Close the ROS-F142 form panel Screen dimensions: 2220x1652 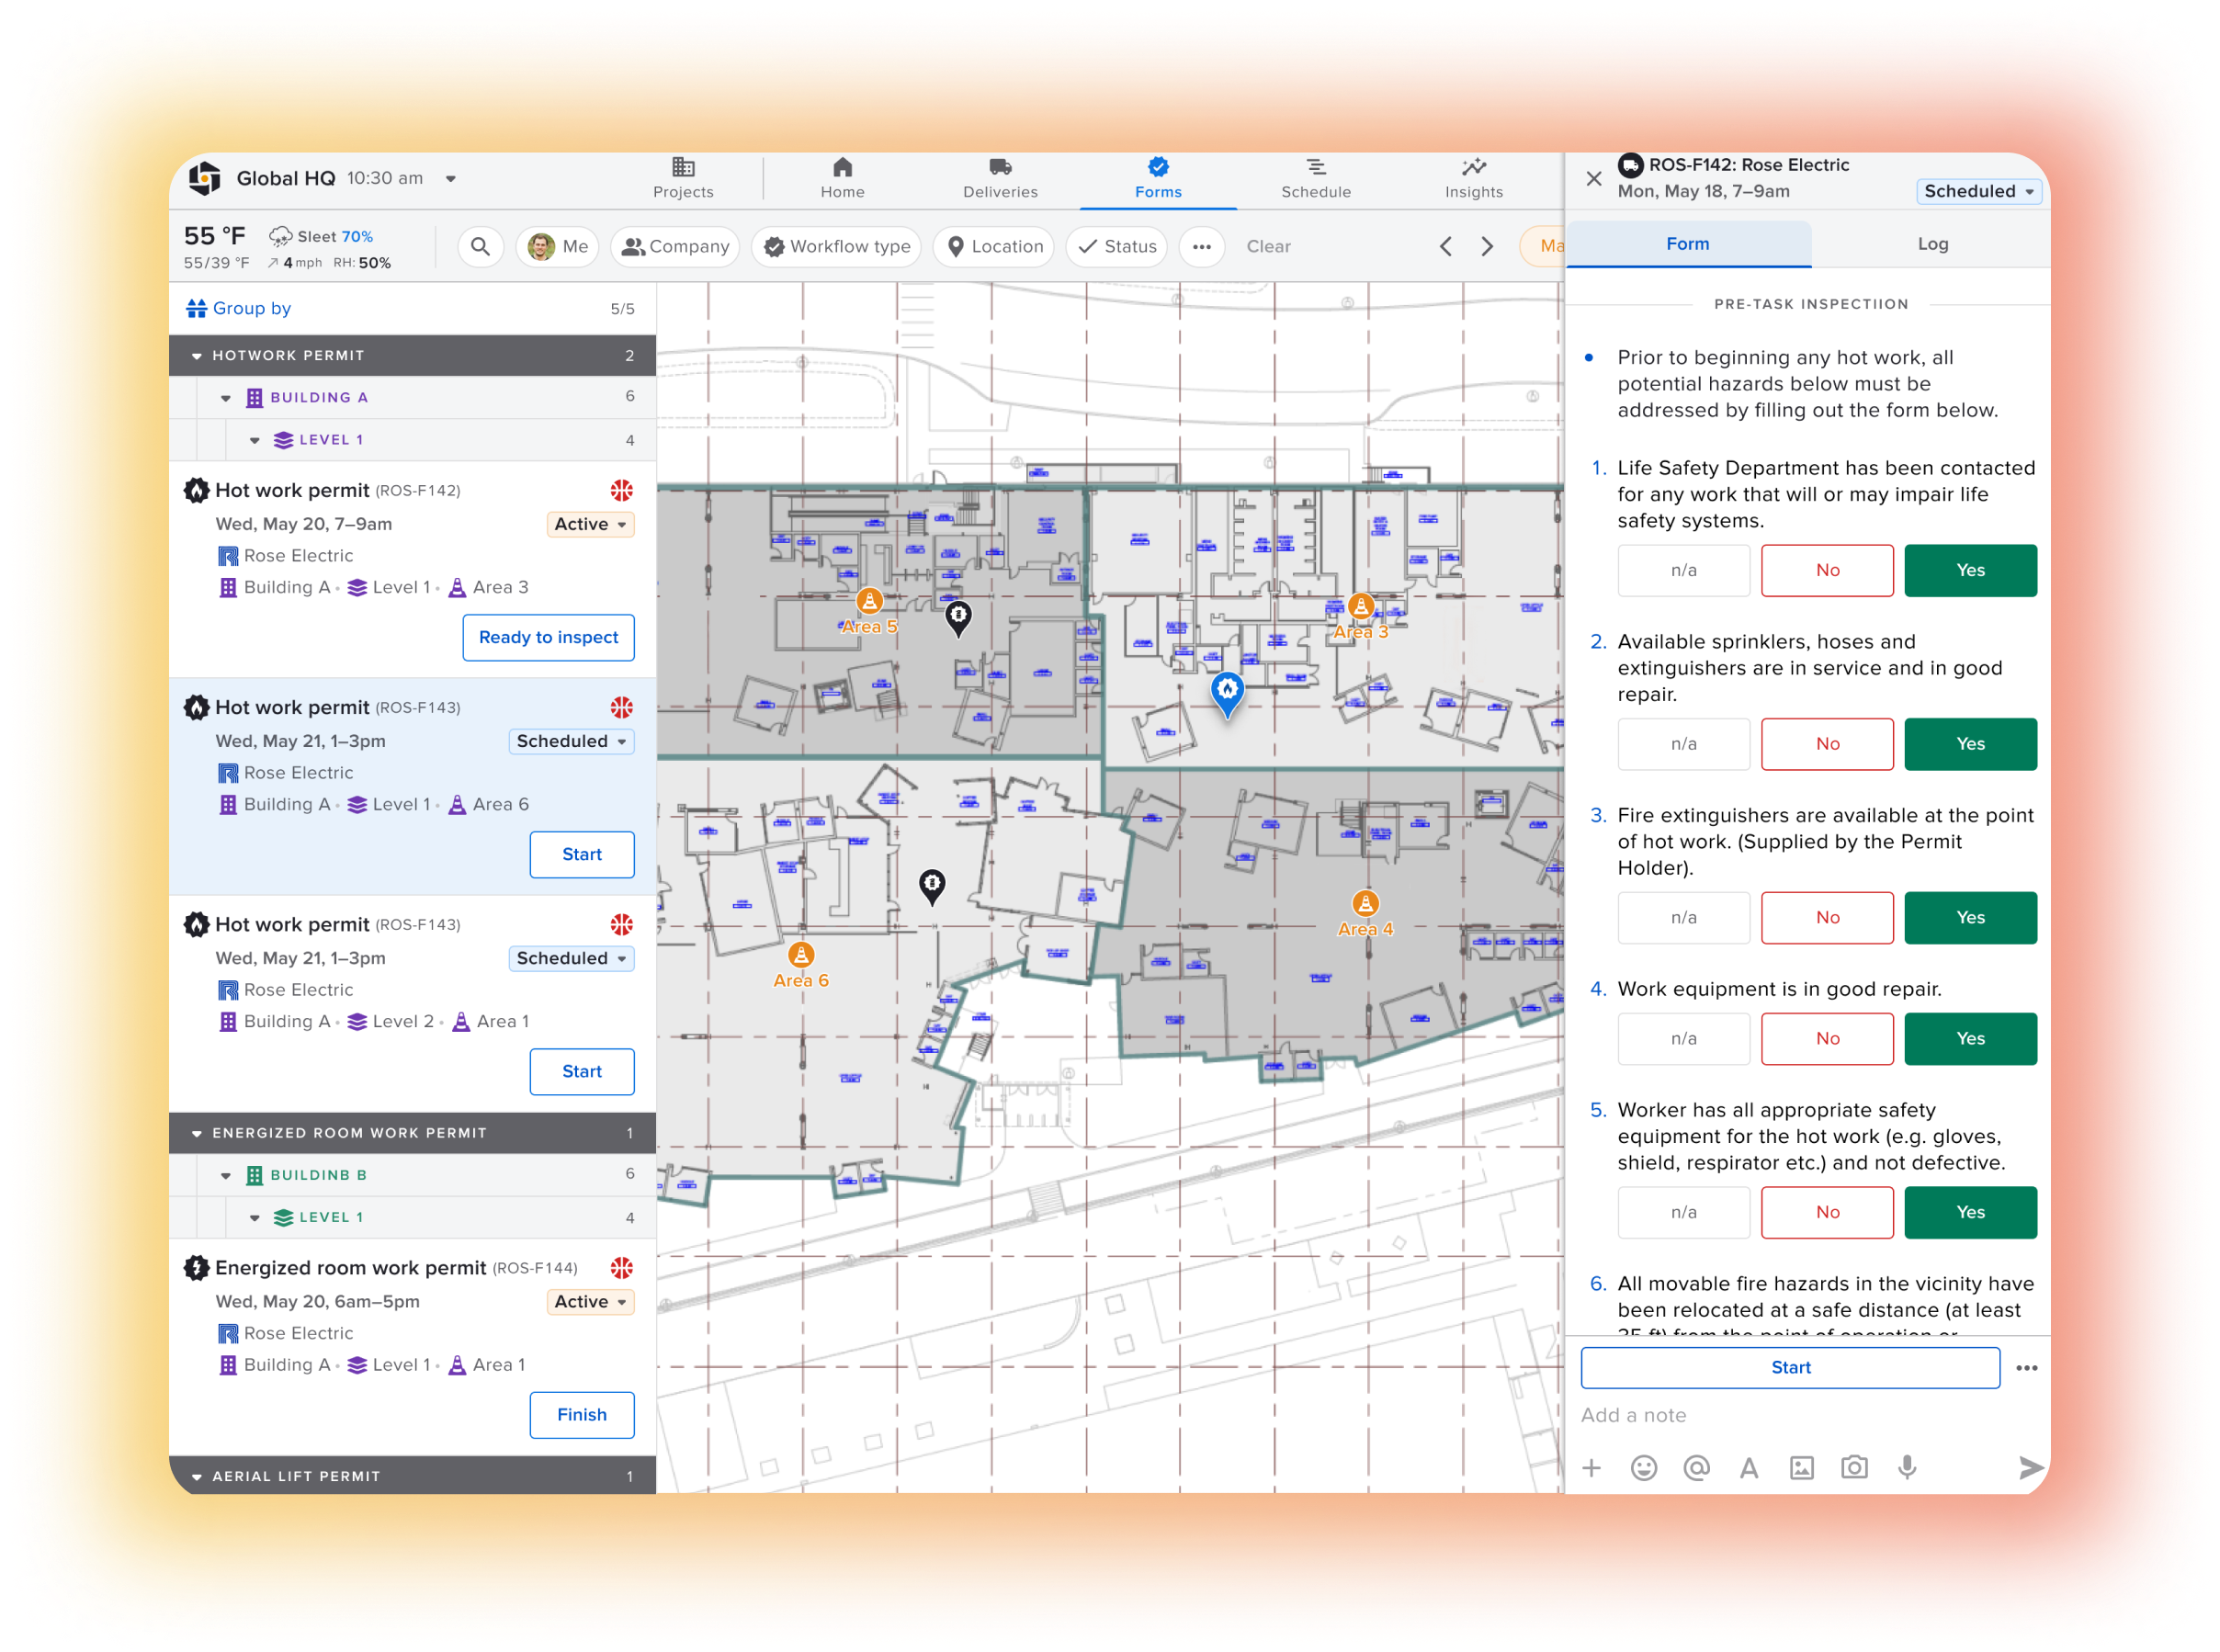point(1593,178)
